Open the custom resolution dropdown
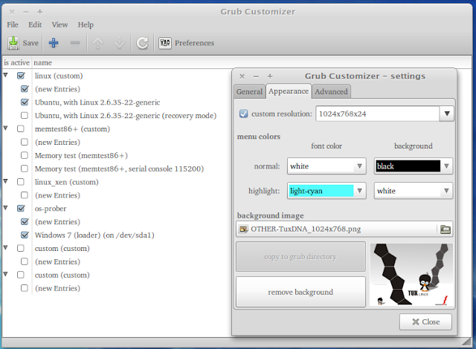The image size is (476, 349). click(x=446, y=114)
